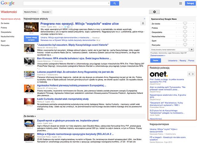Open Nerwowa noc w Kijowie related link
This screenshot has height=144, width=197.
pos(68,40)
